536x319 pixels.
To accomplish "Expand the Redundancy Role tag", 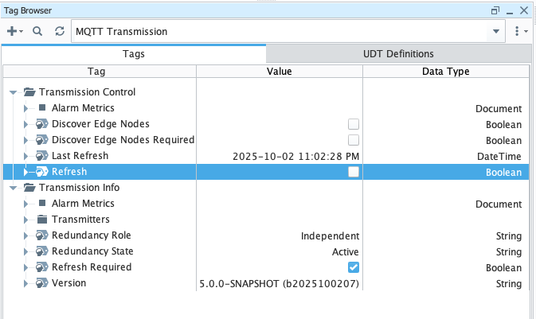I will (x=25, y=235).
